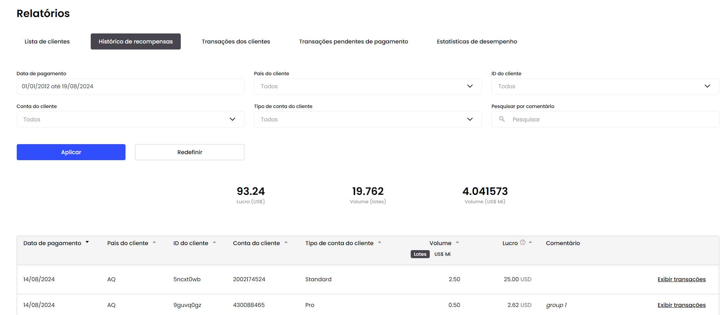The width and height of the screenshot is (725, 315).
Task: Open Exibir transações for client 9guvq0gz
Action: pyautogui.click(x=681, y=305)
